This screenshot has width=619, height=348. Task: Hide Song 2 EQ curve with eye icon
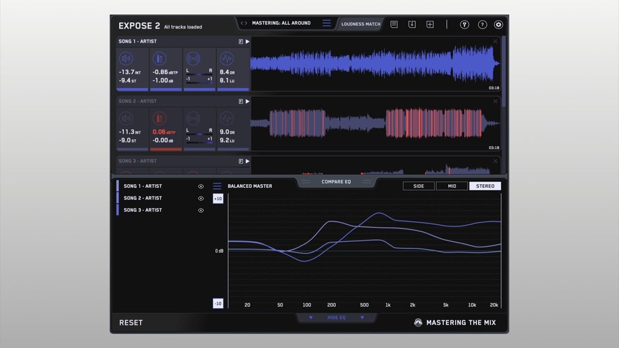pos(201,198)
